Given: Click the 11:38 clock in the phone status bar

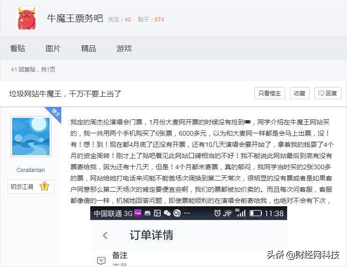Looking at the screenshot, I should [274, 213].
